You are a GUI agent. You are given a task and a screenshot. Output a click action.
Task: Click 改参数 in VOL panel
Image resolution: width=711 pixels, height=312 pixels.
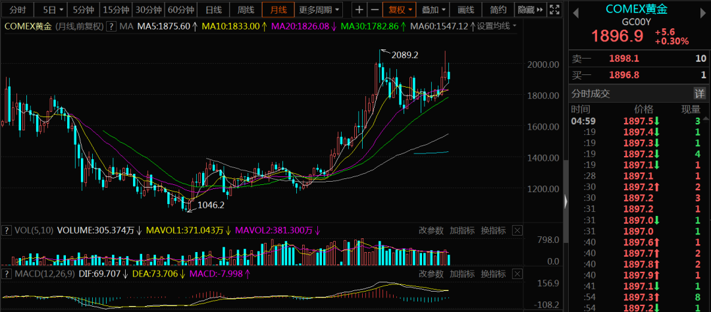pyautogui.click(x=431, y=230)
